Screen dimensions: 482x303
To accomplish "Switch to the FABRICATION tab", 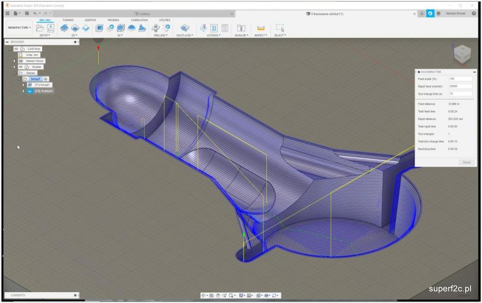I will click(139, 20).
